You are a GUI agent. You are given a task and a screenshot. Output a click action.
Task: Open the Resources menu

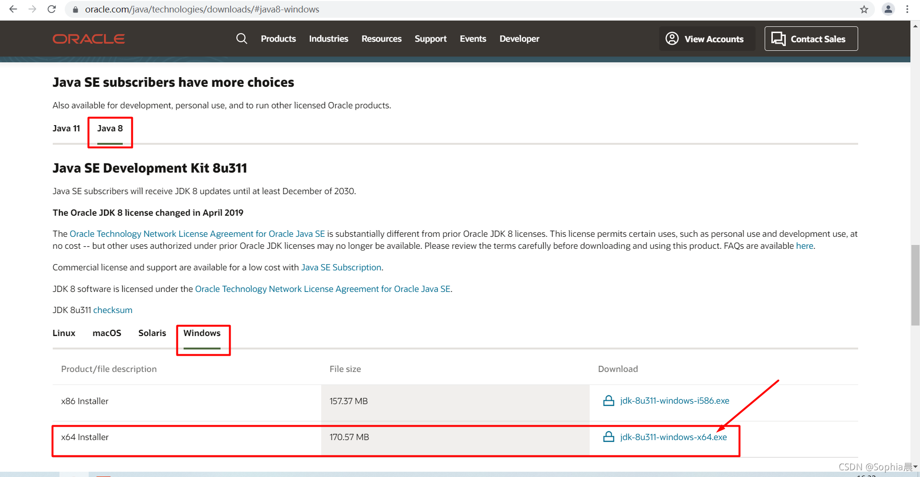click(x=381, y=39)
